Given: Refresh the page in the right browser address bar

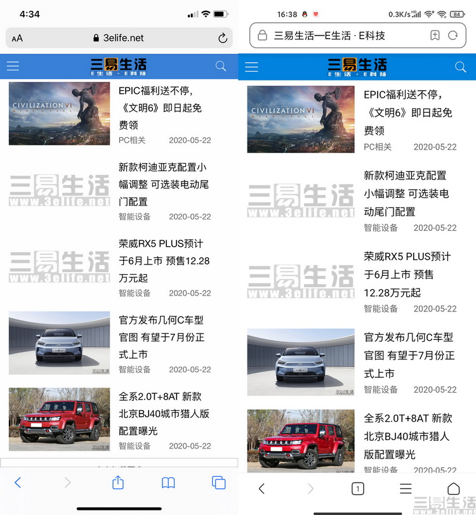Looking at the screenshot, I should click(x=453, y=35).
